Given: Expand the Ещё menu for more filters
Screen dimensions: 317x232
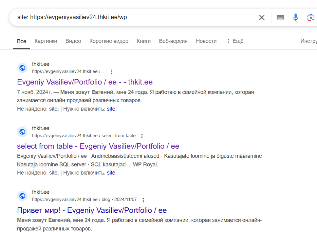Looking at the screenshot, I should 235,41.
